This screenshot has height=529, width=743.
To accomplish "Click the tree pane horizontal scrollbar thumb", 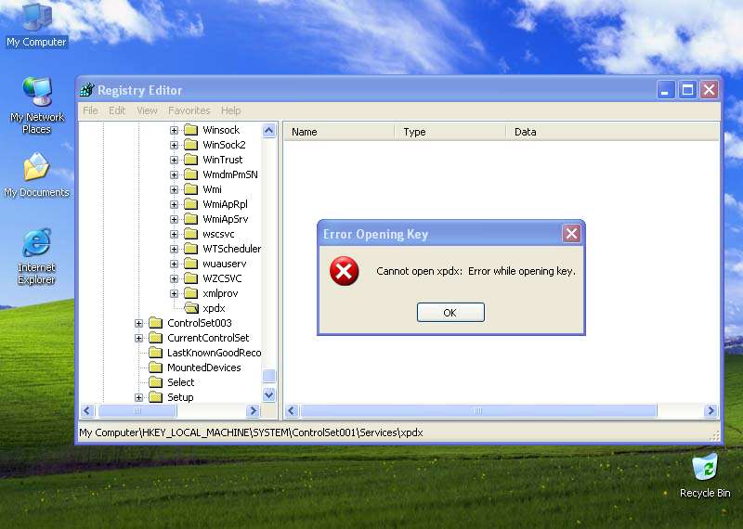I will click(137, 410).
